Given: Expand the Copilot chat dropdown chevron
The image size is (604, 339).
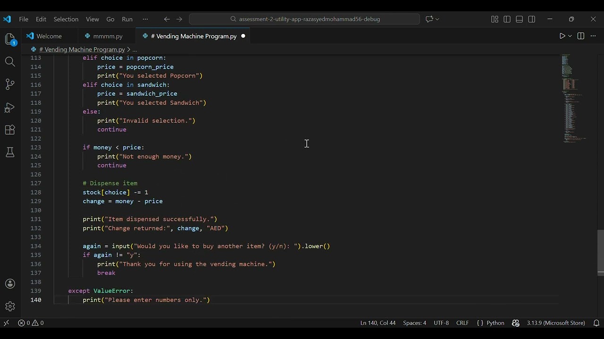Looking at the screenshot, I should point(437,19).
